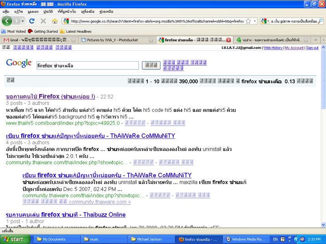The width and height of the screenshot is (326, 244).
Task: Click the taskbar clock showing 2:33 PM
Action: 314,239
